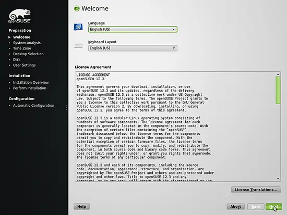Screen dimensions: 287x215
Task: Click the blue language flag icon
Action: (78, 27)
